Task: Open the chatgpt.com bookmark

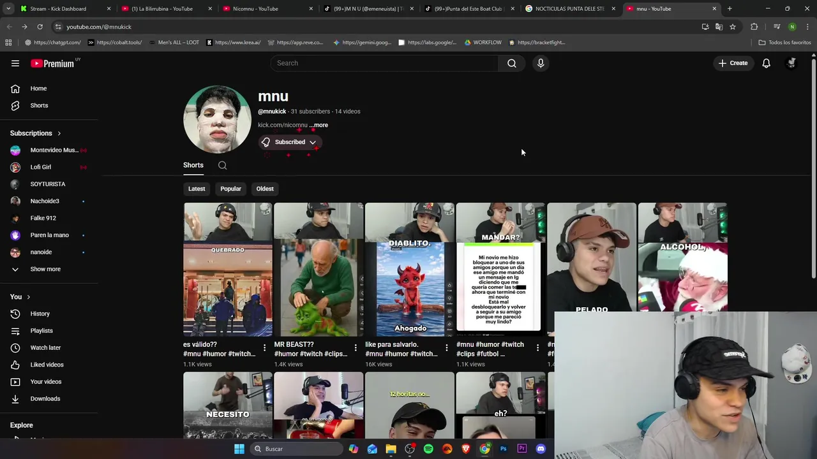Action: 52,43
